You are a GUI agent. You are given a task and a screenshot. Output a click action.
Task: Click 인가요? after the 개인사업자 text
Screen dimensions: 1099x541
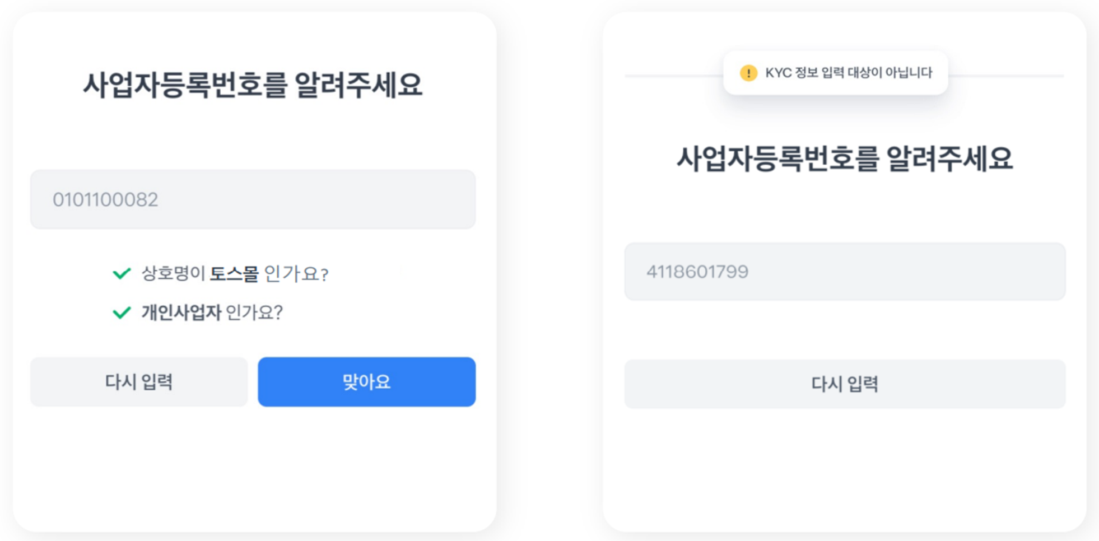[x=254, y=313]
